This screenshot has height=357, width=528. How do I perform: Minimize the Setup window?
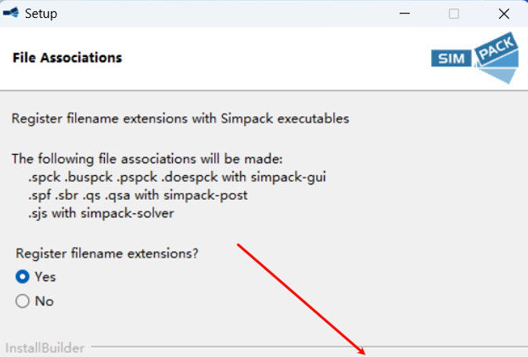tap(405, 13)
